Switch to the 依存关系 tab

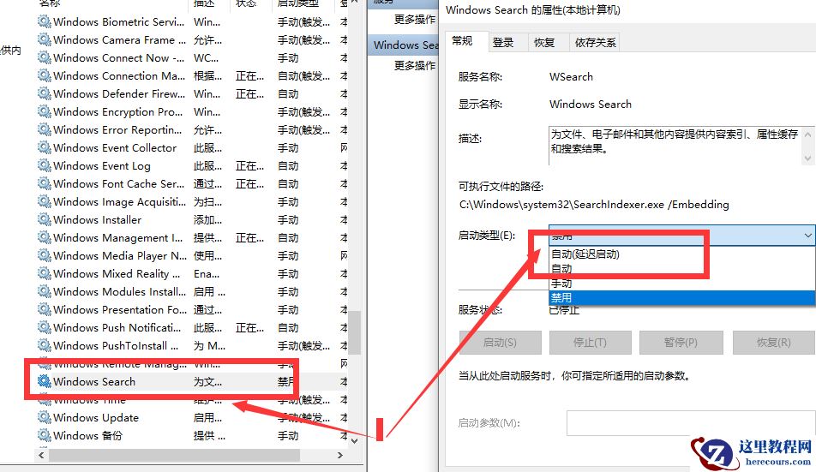(596, 43)
